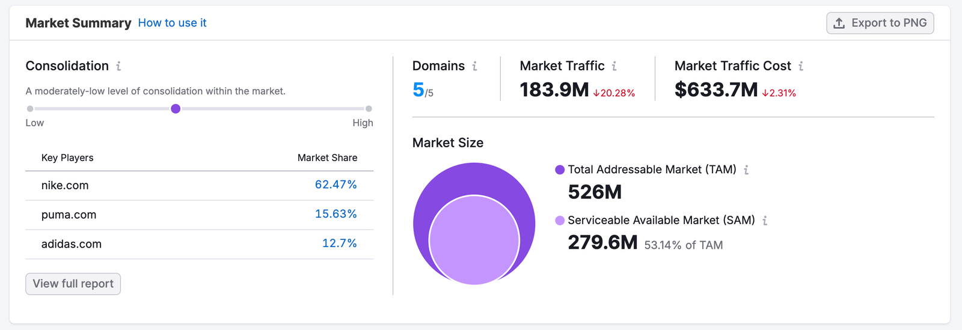This screenshot has width=962, height=330.
Task: Click the nike.com market share 62.47%
Action: click(x=335, y=185)
